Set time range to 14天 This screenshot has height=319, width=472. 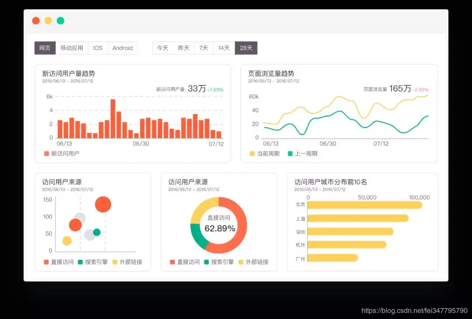tap(224, 48)
